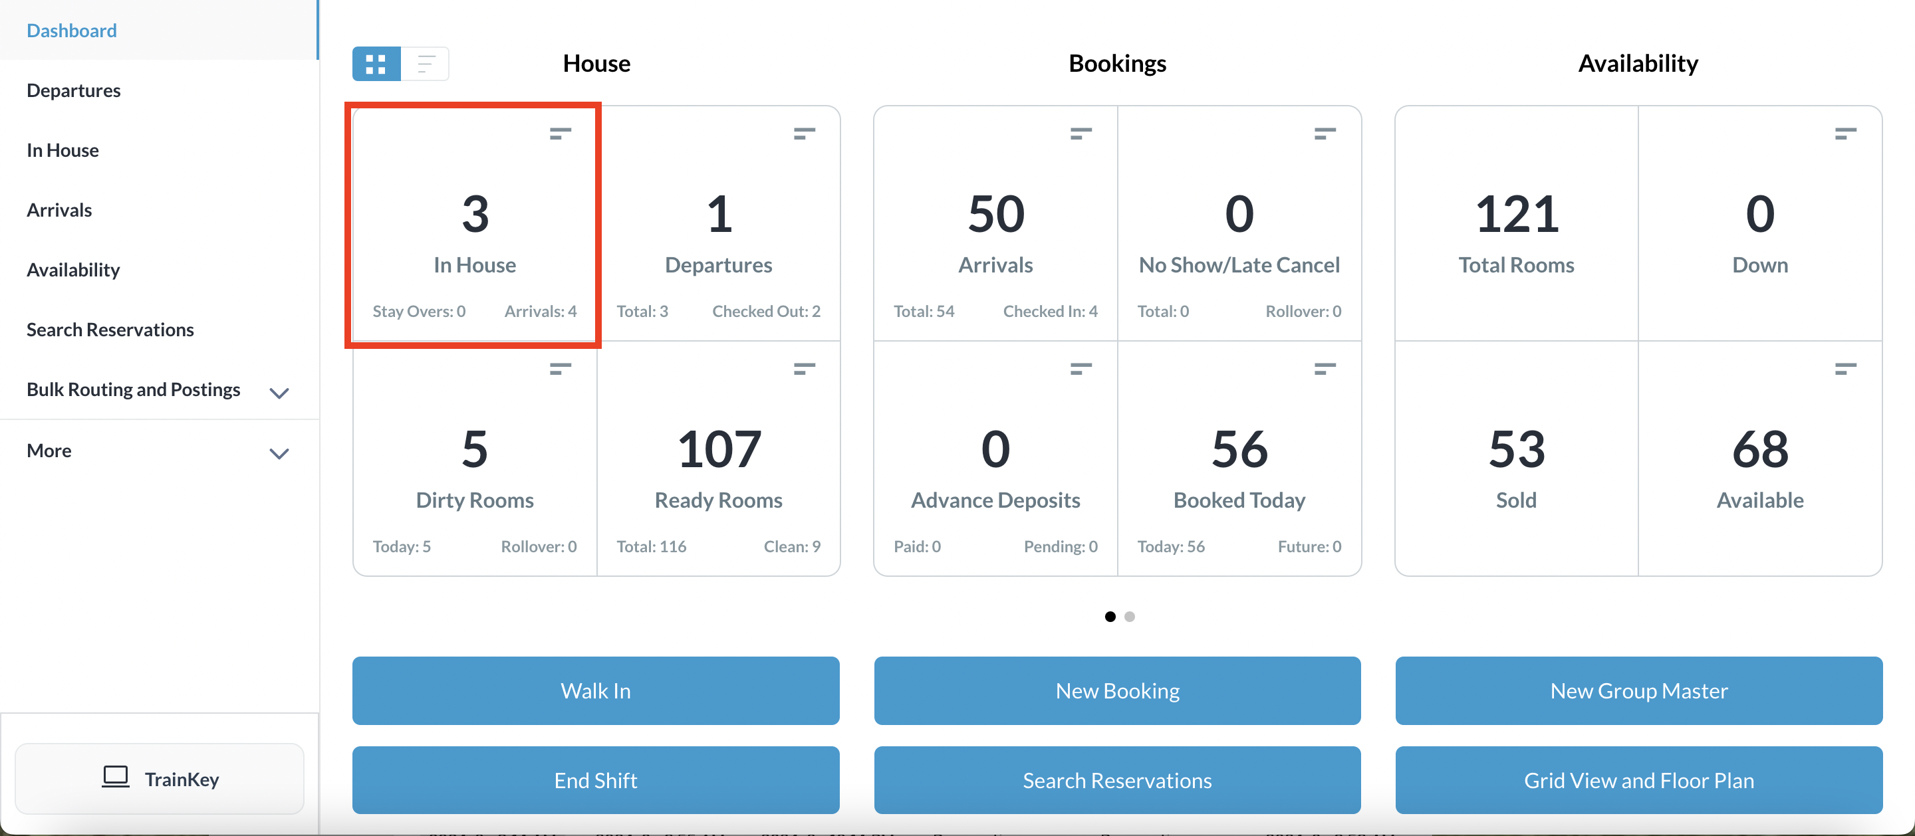Open Available card menu icon
Image resolution: width=1915 pixels, height=836 pixels.
tap(1845, 369)
